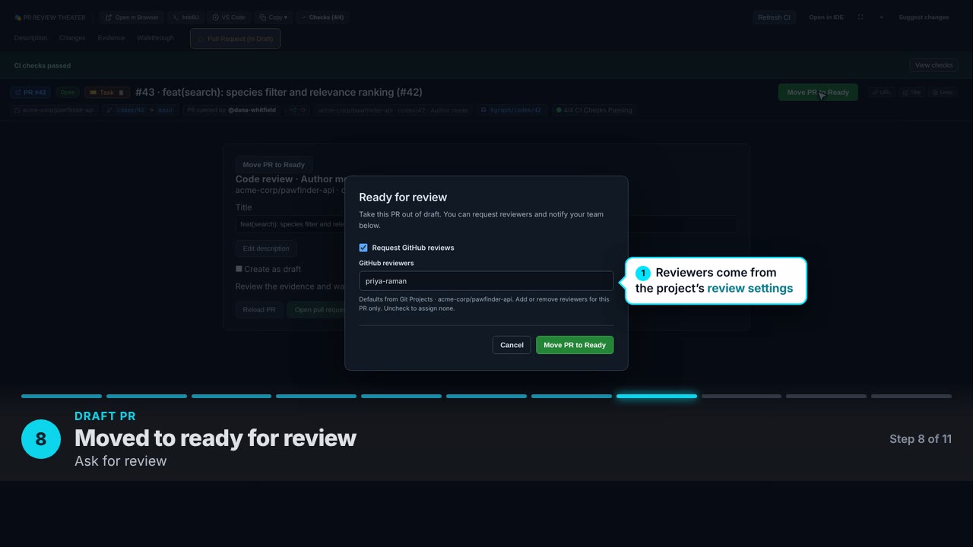The image size is (973, 547).
Task: Click the fullscreen expand icon
Action: (x=860, y=17)
